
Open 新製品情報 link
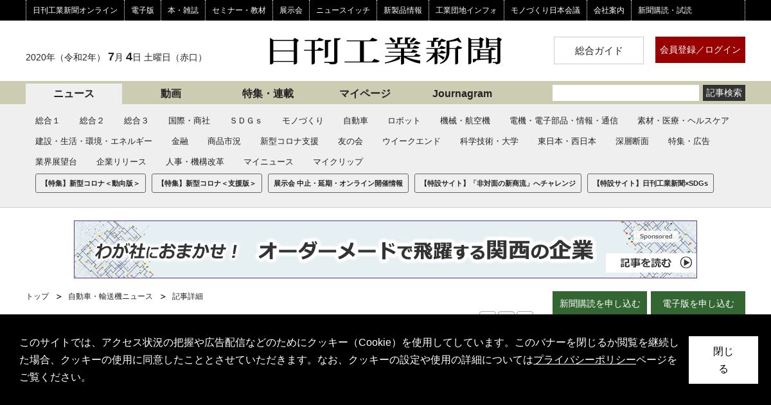[x=403, y=10]
